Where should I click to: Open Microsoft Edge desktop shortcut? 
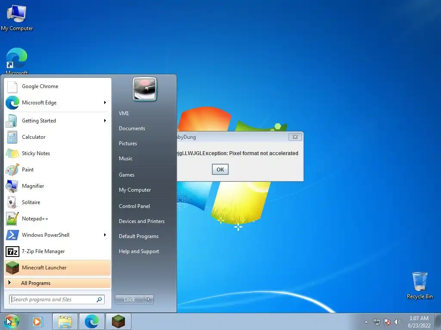coord(17,61)
